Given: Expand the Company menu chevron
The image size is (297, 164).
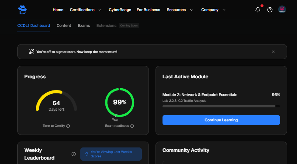Looking at the screenshot, I should (x=224, y=10).
